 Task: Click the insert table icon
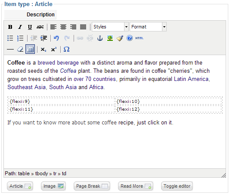point(30,49)
